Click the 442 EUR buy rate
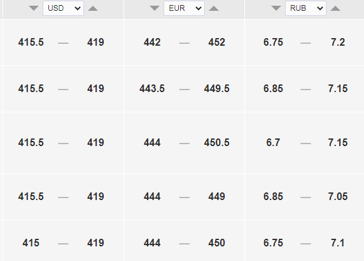Viewport: 364px width, 261px height. 152,43
